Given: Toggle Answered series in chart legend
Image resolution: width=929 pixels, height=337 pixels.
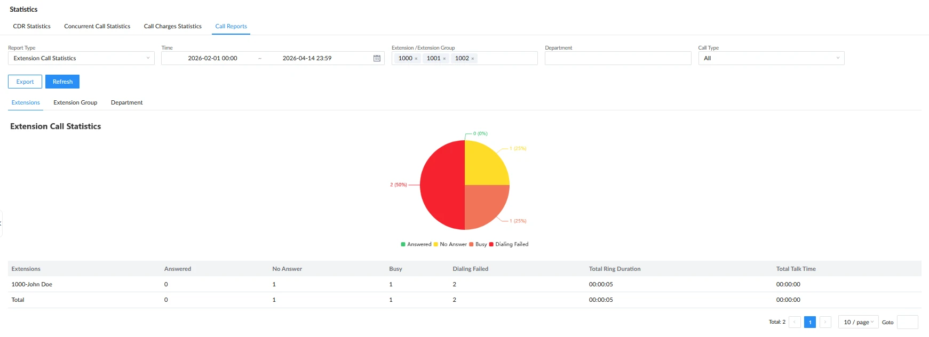Looking at the screenshot, I should tap(416, 244).
